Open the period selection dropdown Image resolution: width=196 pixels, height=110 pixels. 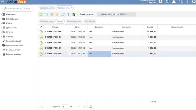point(116,14)
